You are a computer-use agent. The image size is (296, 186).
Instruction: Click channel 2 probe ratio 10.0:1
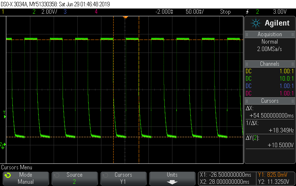tap(286, 78)
